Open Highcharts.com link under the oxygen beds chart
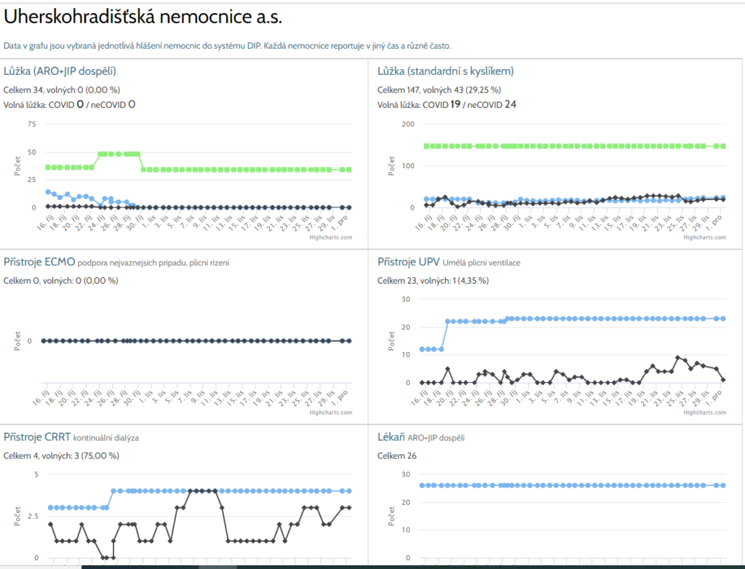The height and width of the screenshot is (569, 745). 704,237
